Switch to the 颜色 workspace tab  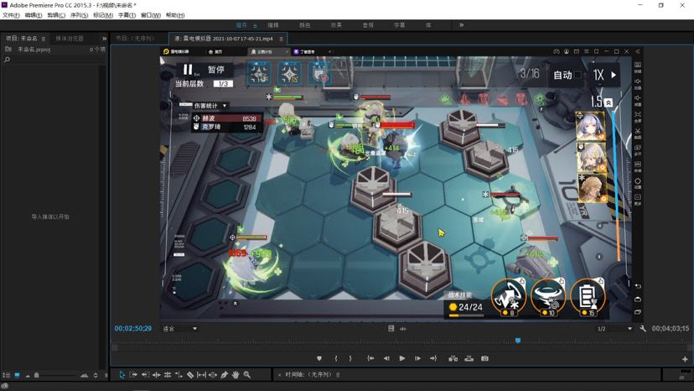point(304,25)
